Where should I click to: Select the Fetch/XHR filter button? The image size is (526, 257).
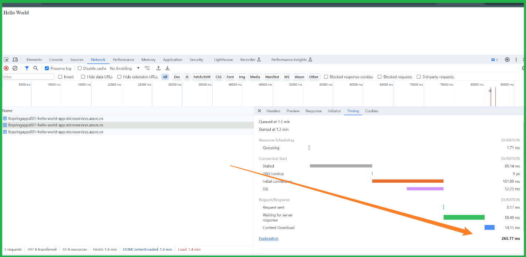pos(202,77)
